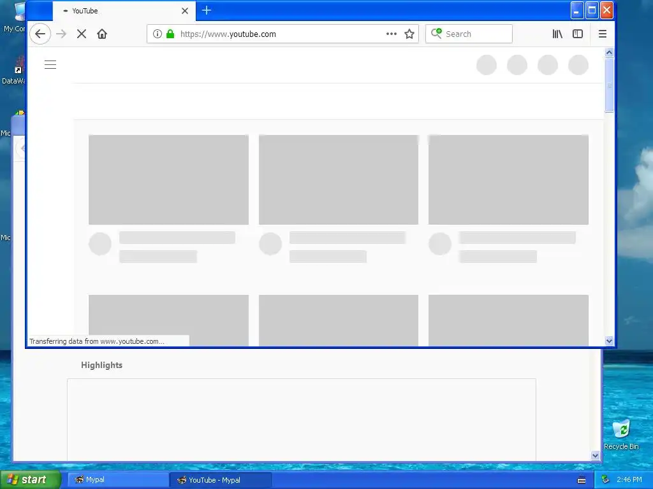653x489 pixels.
Task: Open page actions three-dot menu
Action: [391, 34]
